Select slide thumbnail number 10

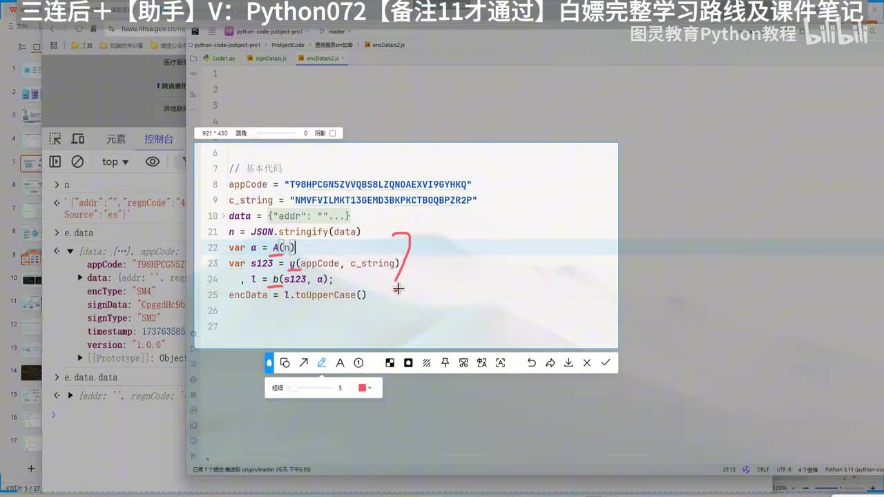pos(32,280)
